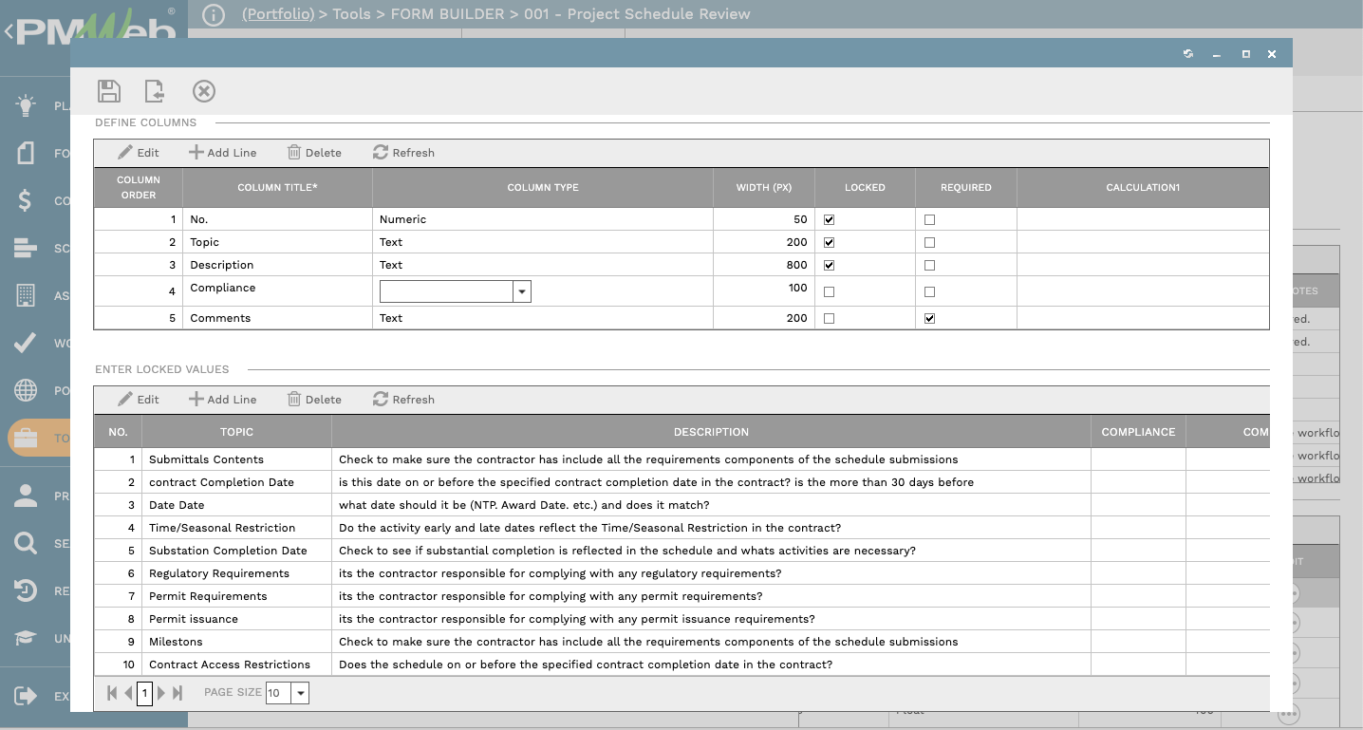This screenshot has height=730, width=1363.
Task: Click width value 800 for Description
Action: click(764, 265)
